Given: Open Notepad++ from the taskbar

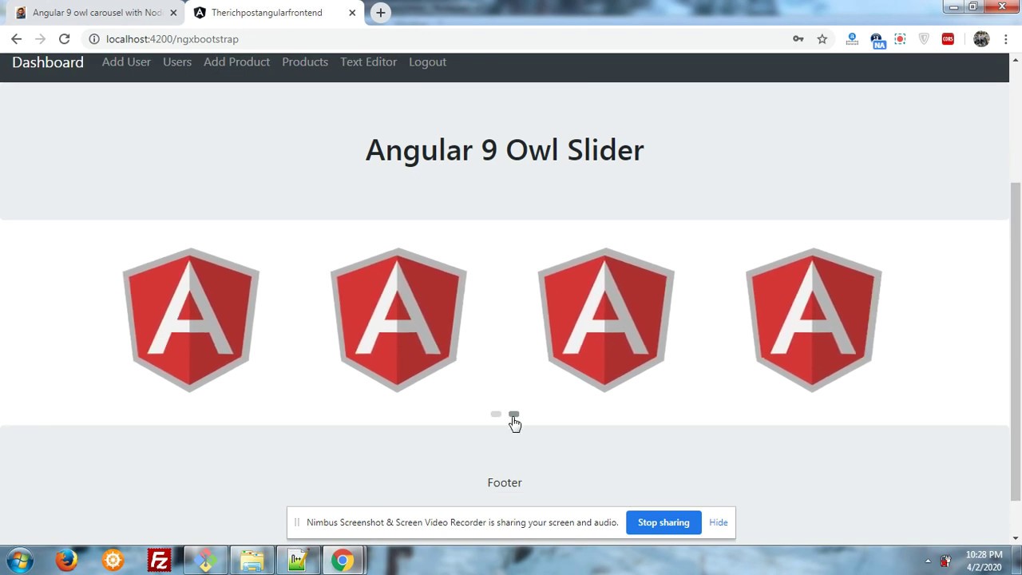Looking at the screenshot, I should (298, 561).
